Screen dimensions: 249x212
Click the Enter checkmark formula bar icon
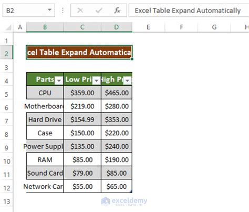click(x=99, y=11)
